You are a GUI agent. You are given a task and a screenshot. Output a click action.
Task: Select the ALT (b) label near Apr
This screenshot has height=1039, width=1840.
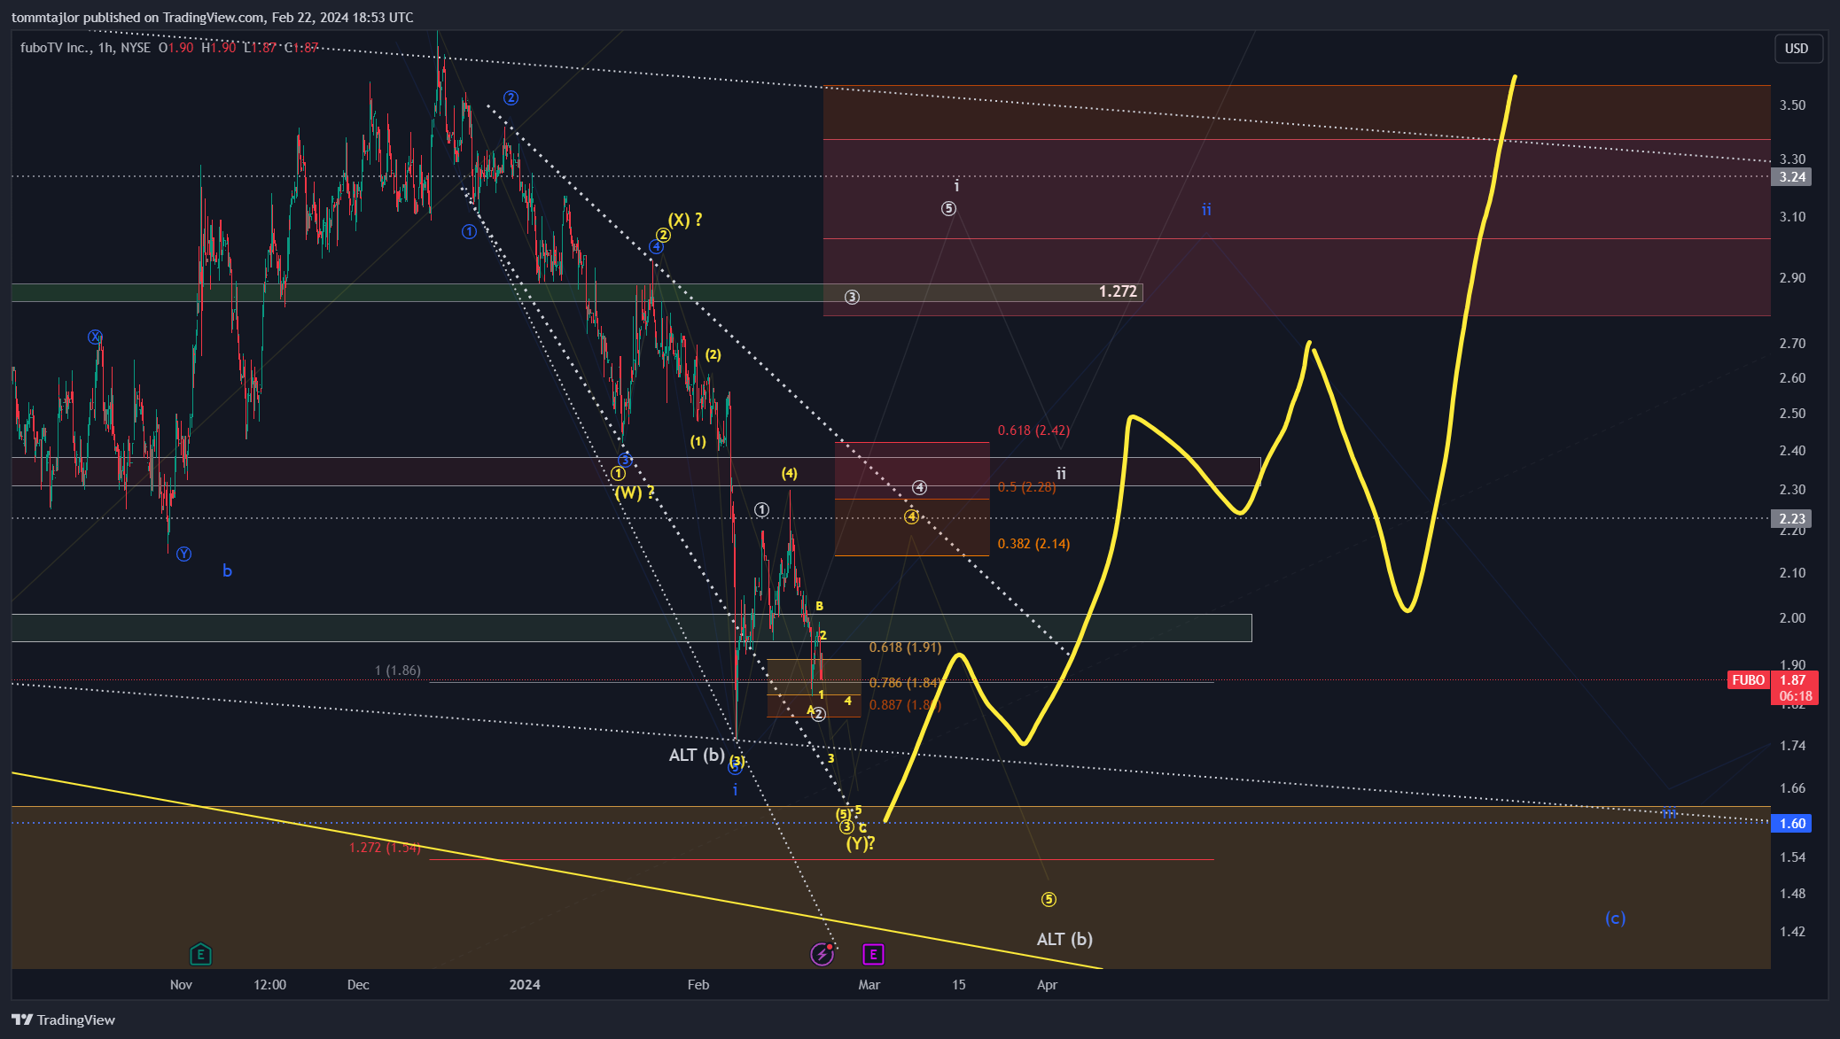coord(1064,939)
